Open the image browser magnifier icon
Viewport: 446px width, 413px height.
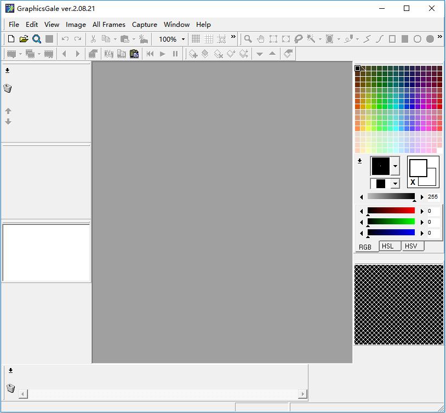37,39
